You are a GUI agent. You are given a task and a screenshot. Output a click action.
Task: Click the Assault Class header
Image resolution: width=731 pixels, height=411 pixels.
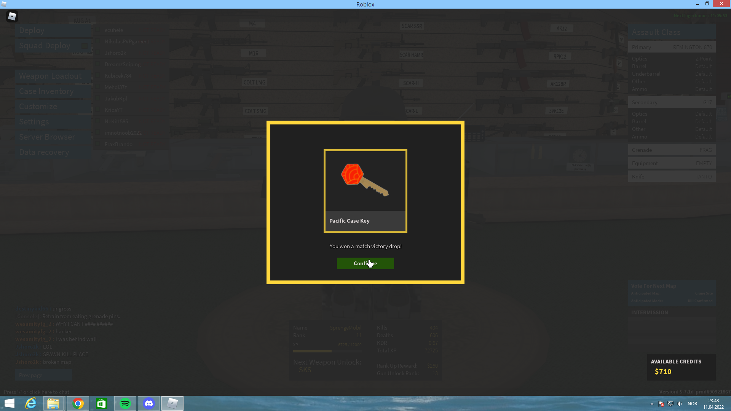tap(672, 32)
